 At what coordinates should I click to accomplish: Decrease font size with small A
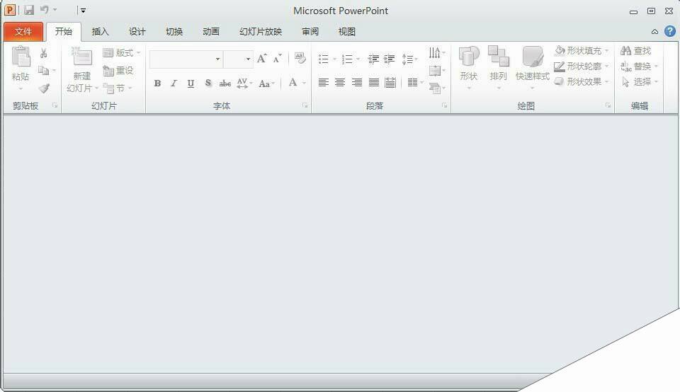(277, 59)
